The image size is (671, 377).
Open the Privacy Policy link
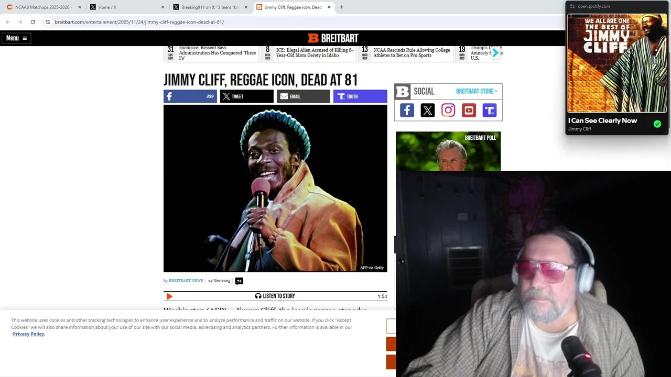[x=29, y=334]
